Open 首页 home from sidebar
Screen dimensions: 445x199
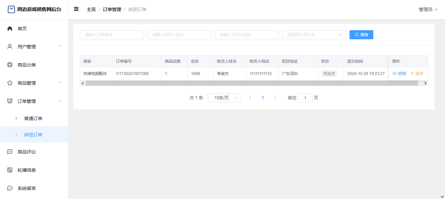click(x=22, y=29)
